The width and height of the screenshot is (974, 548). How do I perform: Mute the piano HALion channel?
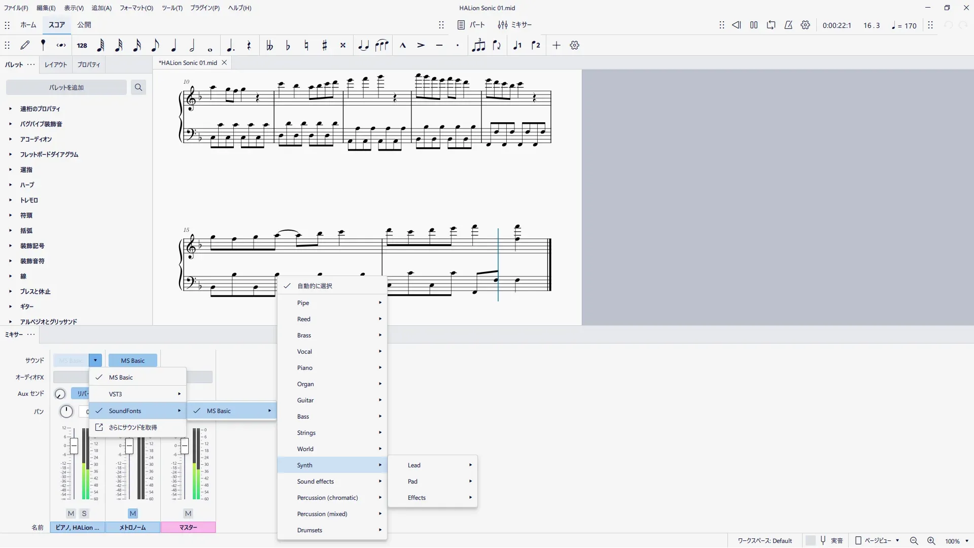click(71, 513)
